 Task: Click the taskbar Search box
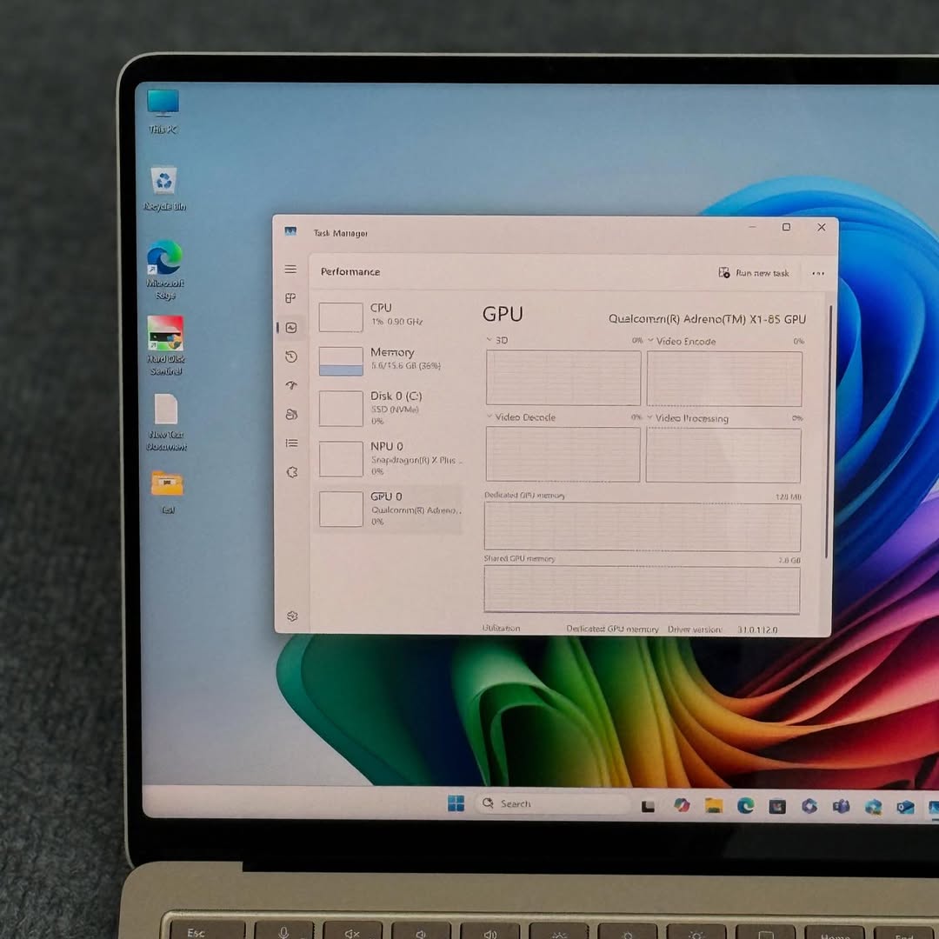coord(553,804)
